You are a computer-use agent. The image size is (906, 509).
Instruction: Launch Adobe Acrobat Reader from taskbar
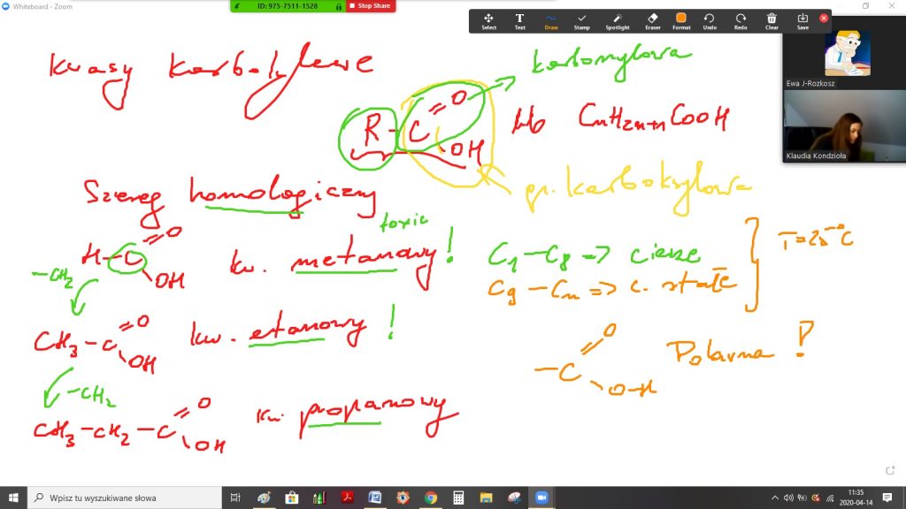(x=347, y=498)
